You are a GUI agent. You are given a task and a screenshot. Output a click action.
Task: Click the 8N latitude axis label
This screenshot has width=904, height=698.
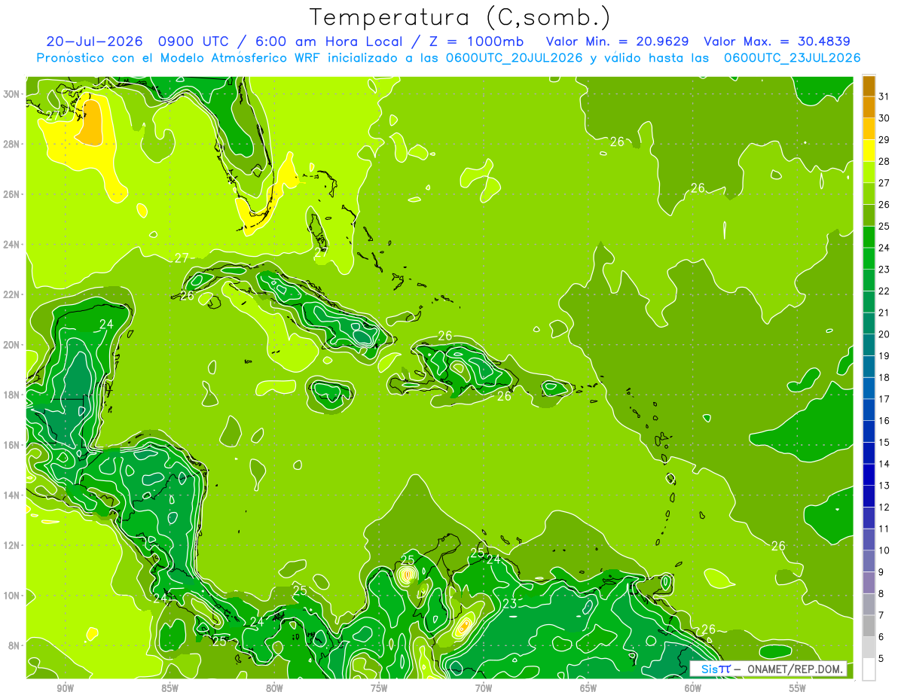15,645
